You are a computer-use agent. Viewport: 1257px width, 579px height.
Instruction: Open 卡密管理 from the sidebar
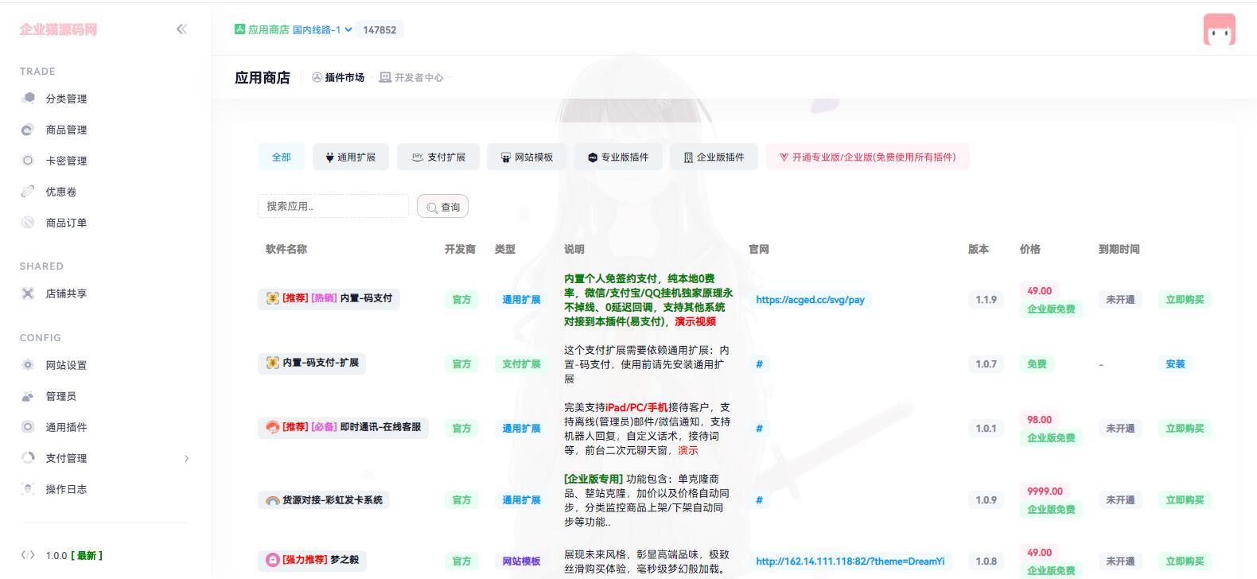66,161
